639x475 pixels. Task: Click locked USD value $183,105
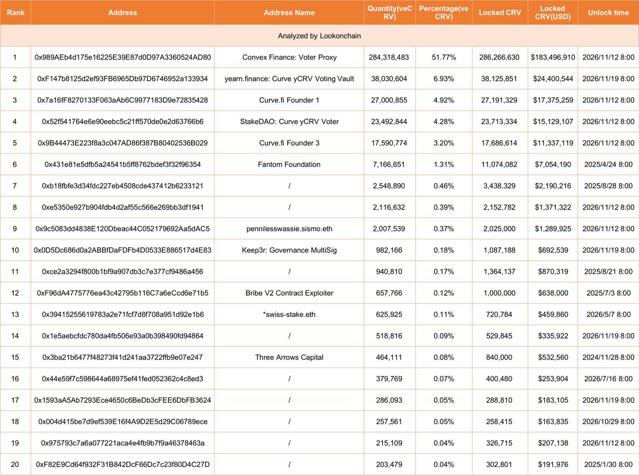coord(553,400)
